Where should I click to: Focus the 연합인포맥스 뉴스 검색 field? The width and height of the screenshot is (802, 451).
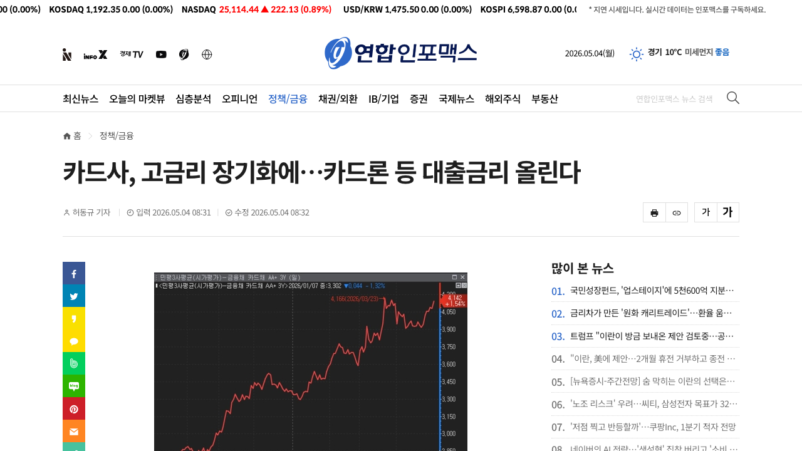click(675, 98)
